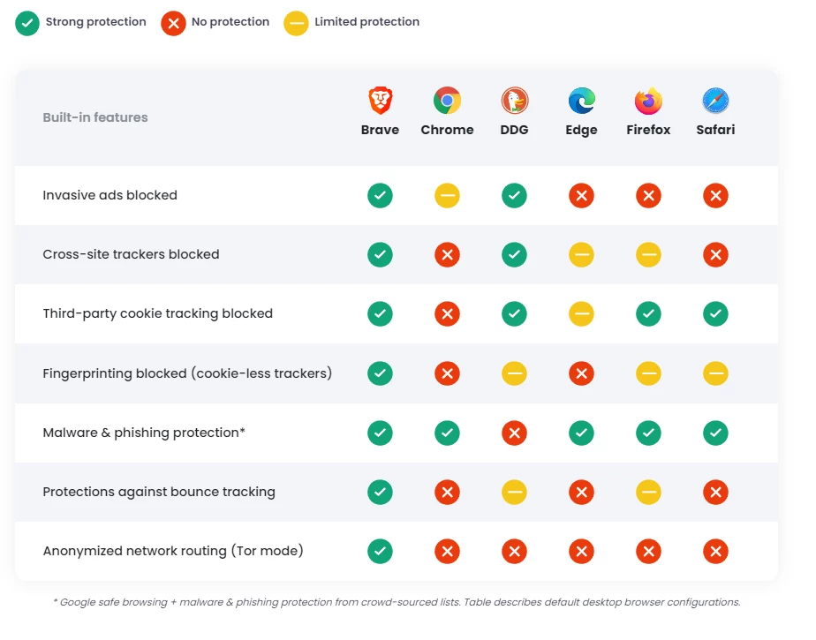Click the DuckDuckGo duck logo
This screenshot has height=640, width=816.
[514, 102]
